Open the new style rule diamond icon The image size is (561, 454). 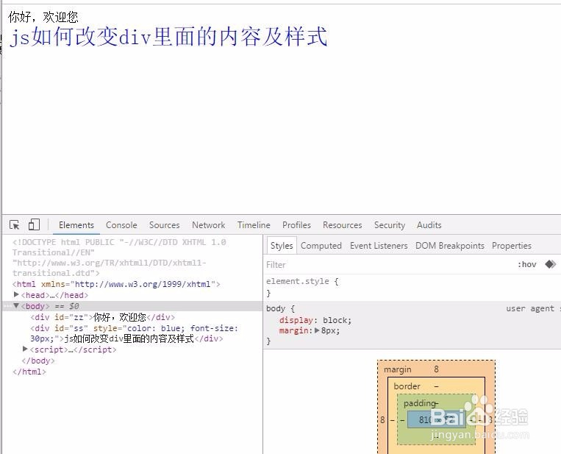[550, 264]
